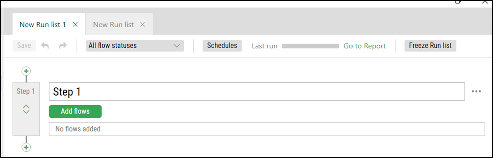Switch to the New Run list tab
This screenshot has width=493, height=158.
pos(114,25)
